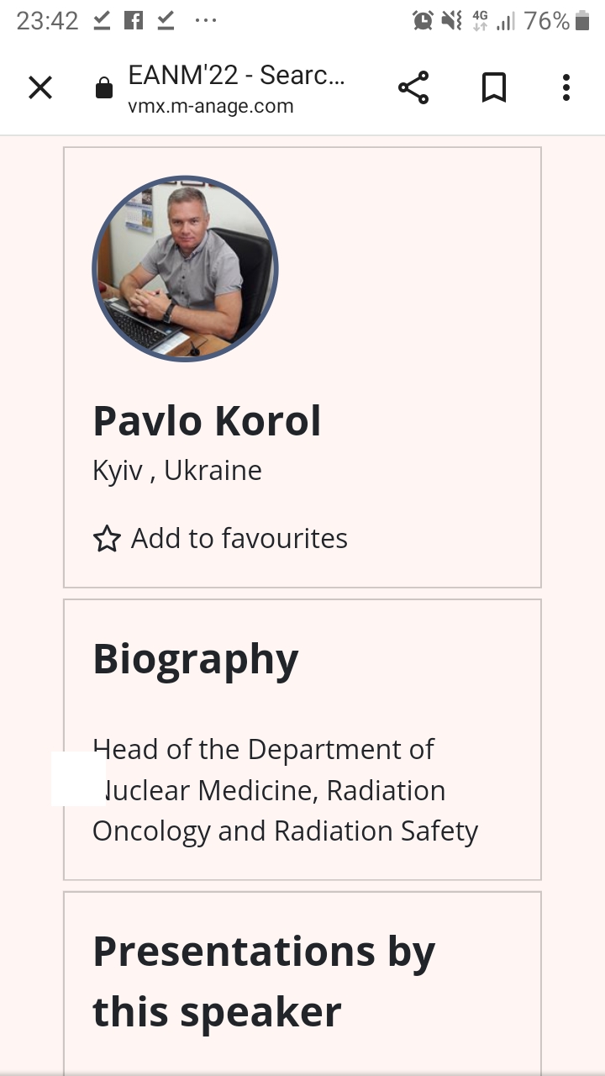Tap the muted sound status icon
This screenshot has height=1076, width=605.
pos(452,21)
